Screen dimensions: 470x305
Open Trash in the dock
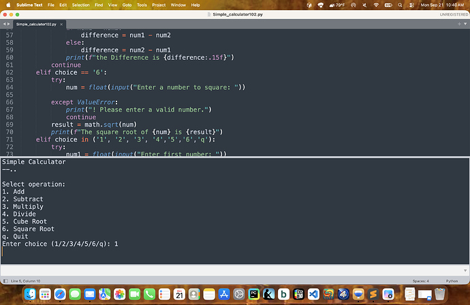(x=440, y=294)
